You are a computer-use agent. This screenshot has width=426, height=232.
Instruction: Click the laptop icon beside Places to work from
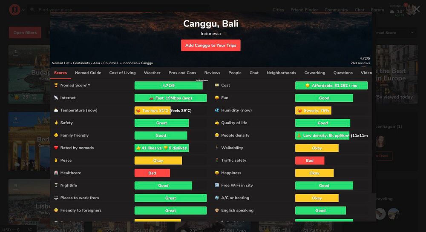click(x=56, y=198)
